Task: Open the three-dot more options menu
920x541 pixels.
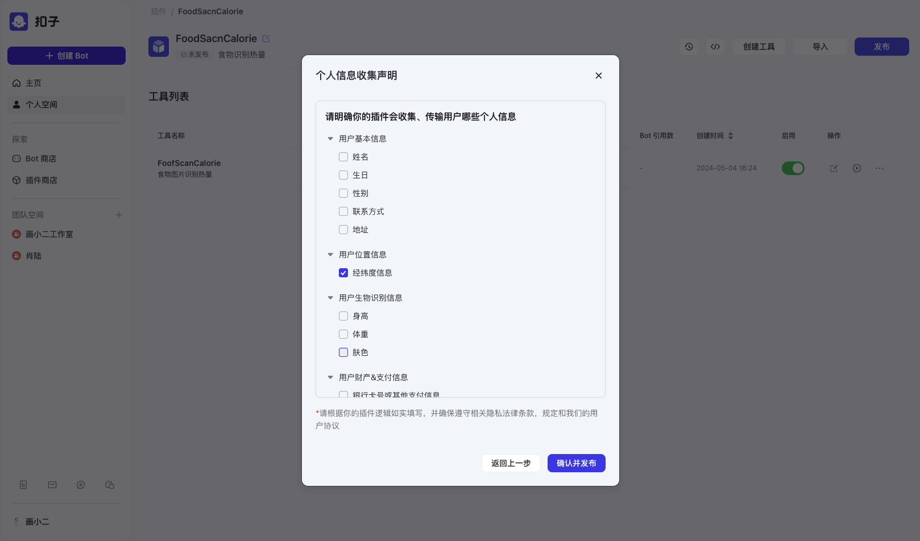Action: 880,168
